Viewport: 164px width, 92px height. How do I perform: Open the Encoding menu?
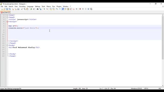[22, 6]
